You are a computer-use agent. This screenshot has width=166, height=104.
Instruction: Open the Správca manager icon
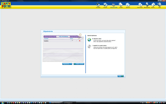[128, 5]
